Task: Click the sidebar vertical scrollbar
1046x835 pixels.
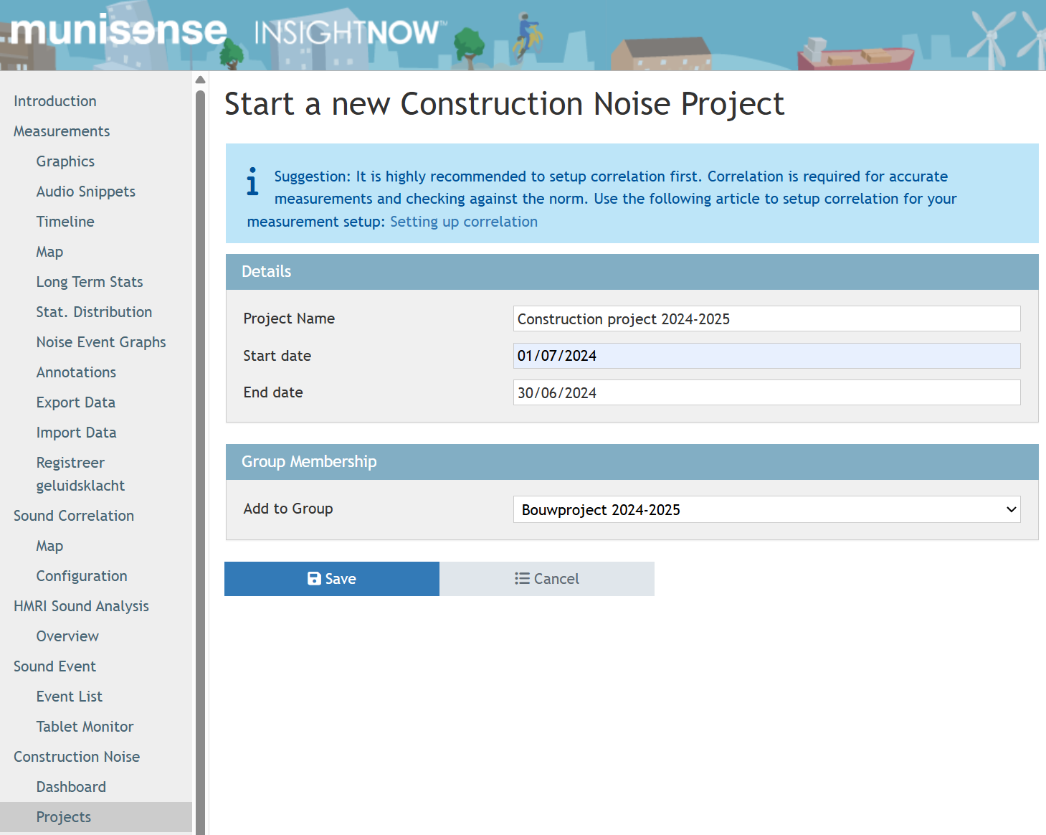Action: click(x=201, y=459)
